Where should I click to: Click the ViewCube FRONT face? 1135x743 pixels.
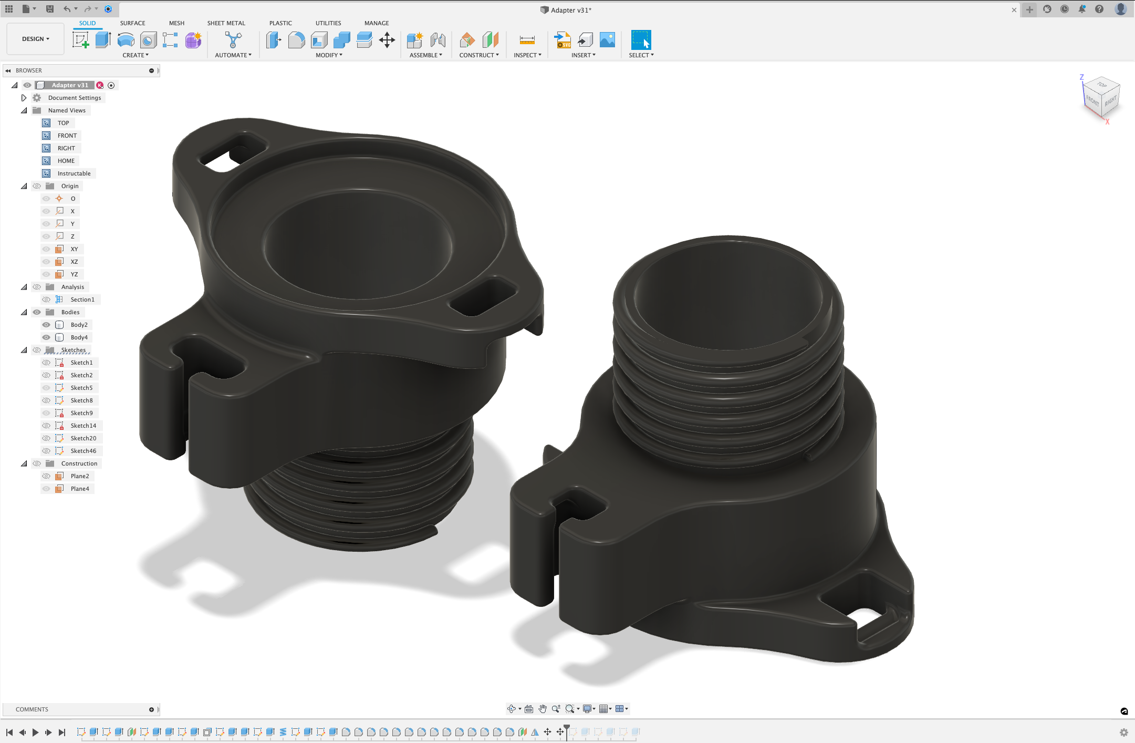point(1092,100)
